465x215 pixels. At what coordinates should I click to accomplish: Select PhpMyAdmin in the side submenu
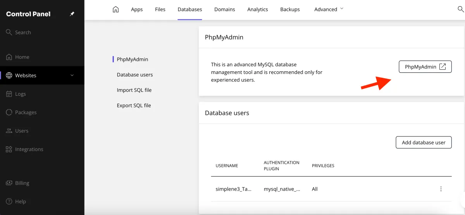(x=133, y=59)
